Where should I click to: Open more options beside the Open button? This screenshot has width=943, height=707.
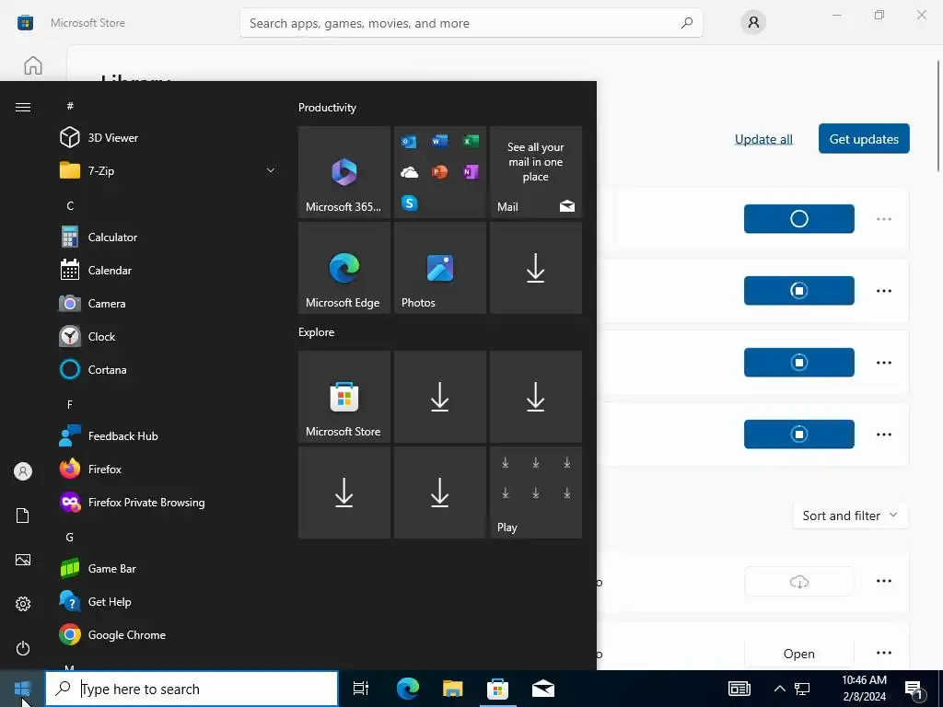(884, 653)
